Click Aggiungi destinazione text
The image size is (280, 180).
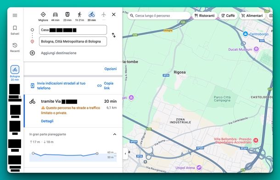coord(59,53)
